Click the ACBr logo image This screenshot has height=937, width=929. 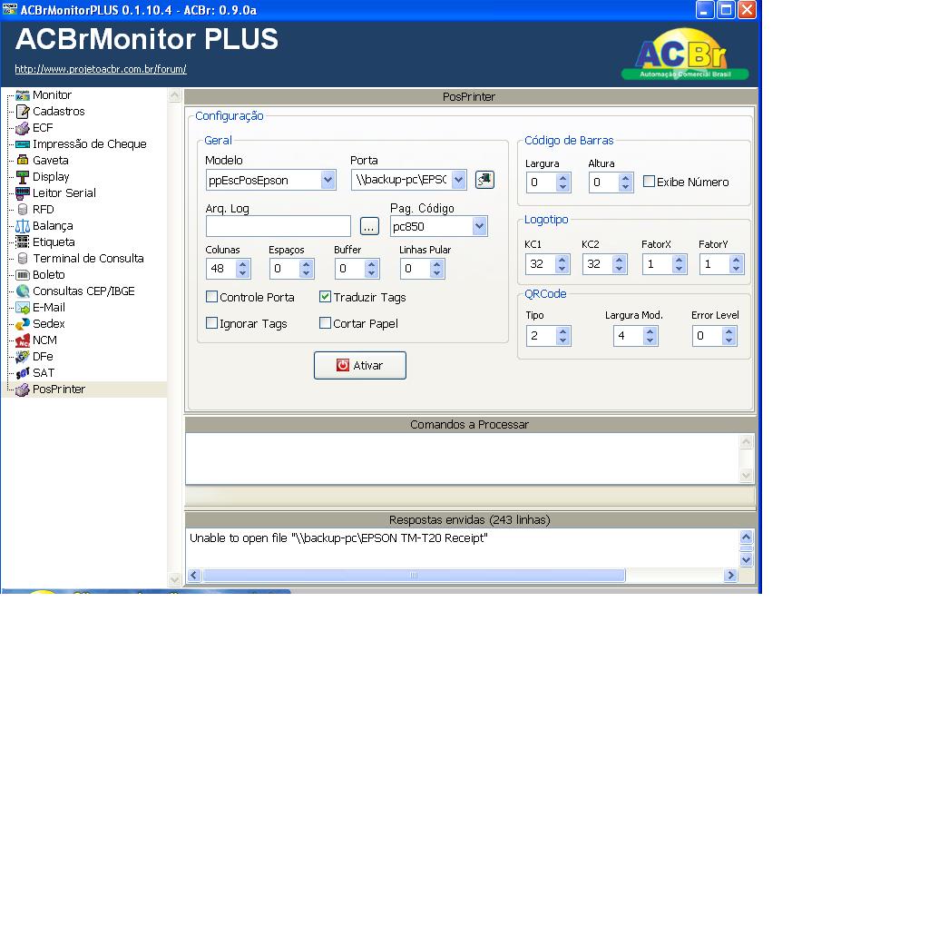point(685,54)
